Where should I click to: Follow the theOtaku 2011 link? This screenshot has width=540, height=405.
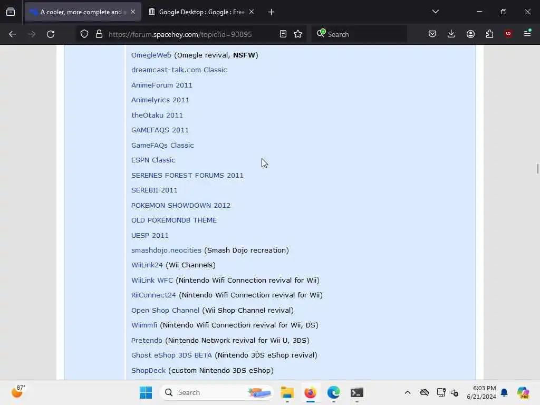[157, 115]
